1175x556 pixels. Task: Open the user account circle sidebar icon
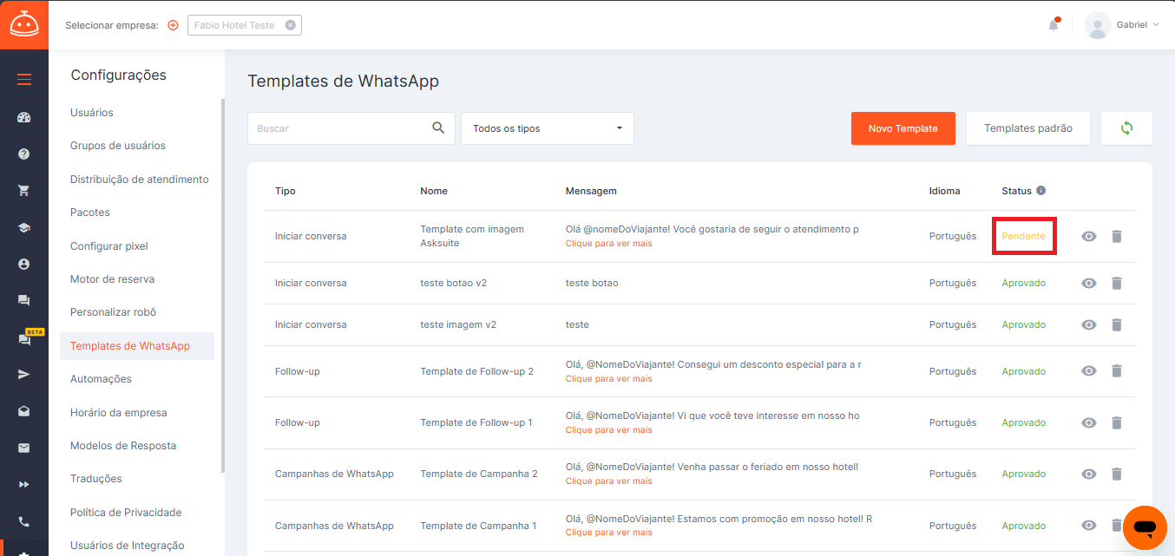click(24, 264)
